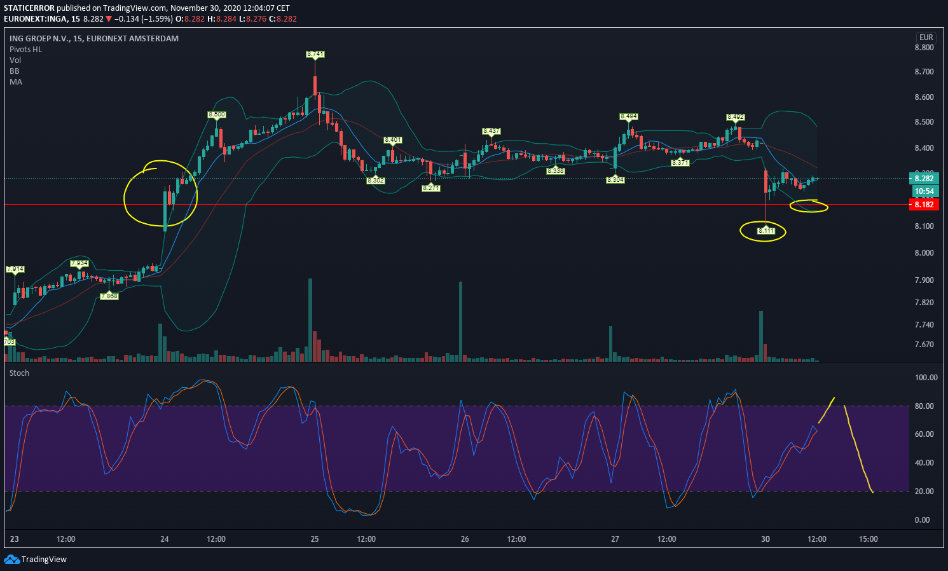Click the 7.914 pivot label
This screenshot has width=948, height=571.
pos(15,270)
